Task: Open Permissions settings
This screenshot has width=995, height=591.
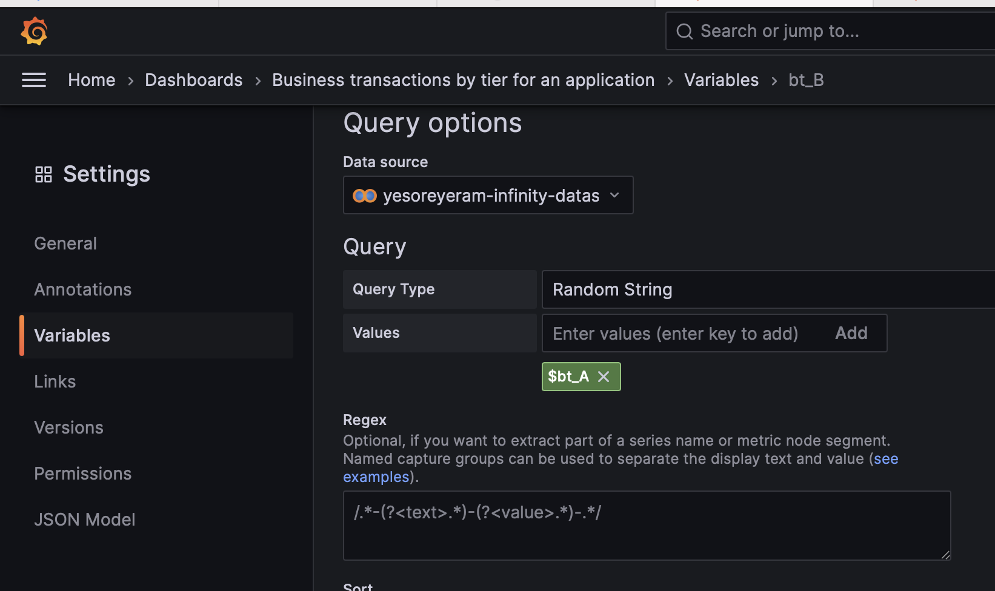Action: tap(83, 474)
